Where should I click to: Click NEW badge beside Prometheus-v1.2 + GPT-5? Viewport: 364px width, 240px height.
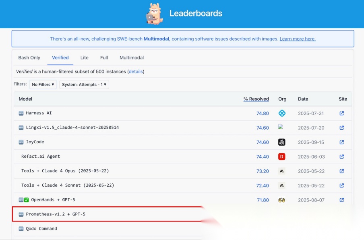pos(21,214)
